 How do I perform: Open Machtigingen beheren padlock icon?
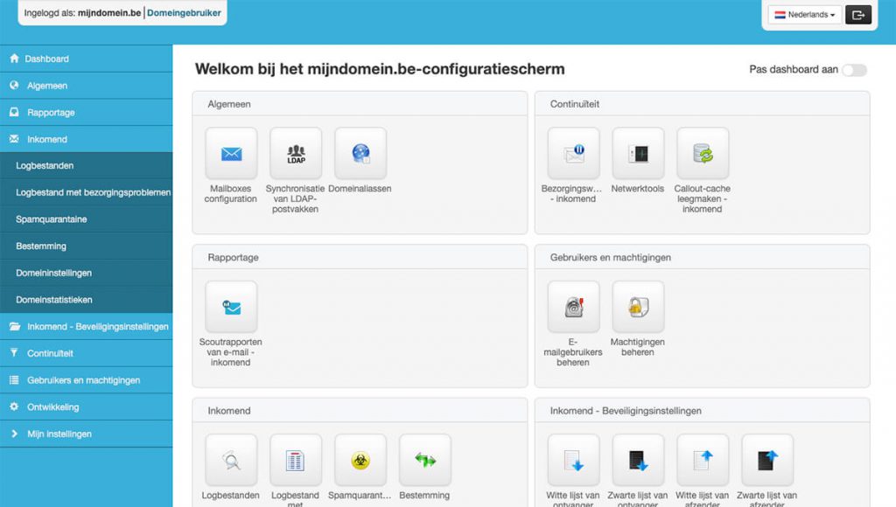638,307
